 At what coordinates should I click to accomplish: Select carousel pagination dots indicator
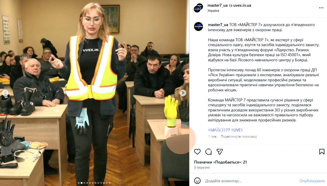(x=94, y=183)
